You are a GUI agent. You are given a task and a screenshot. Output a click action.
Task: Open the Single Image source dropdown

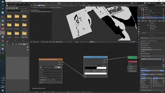51,77
